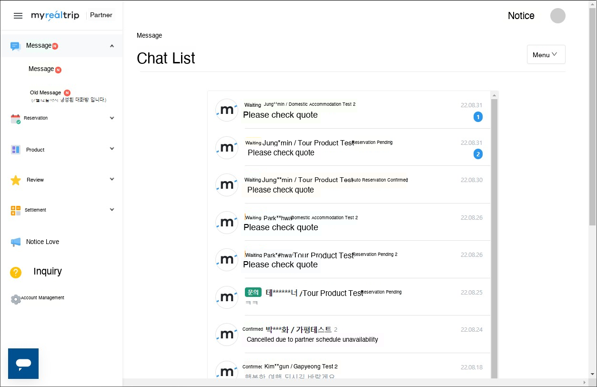Expand the Settlement section chevron
Image resolution: width=597 pixels, height=387 pixels.
click(112, 210)
